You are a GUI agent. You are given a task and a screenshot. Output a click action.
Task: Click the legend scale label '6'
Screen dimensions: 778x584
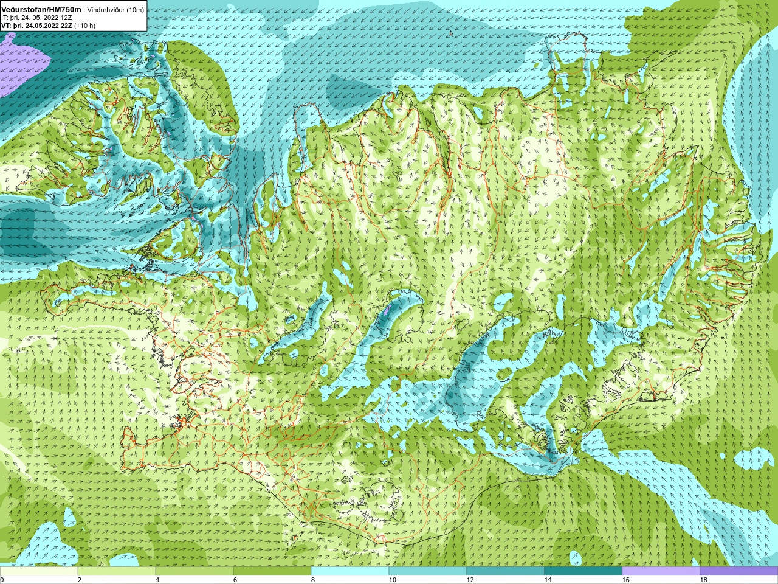pos(235,580)
